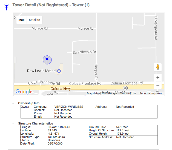Screen dimensions: 172x150
Task: Click the Colusa Hwy road label
Action: pos(61,89)
